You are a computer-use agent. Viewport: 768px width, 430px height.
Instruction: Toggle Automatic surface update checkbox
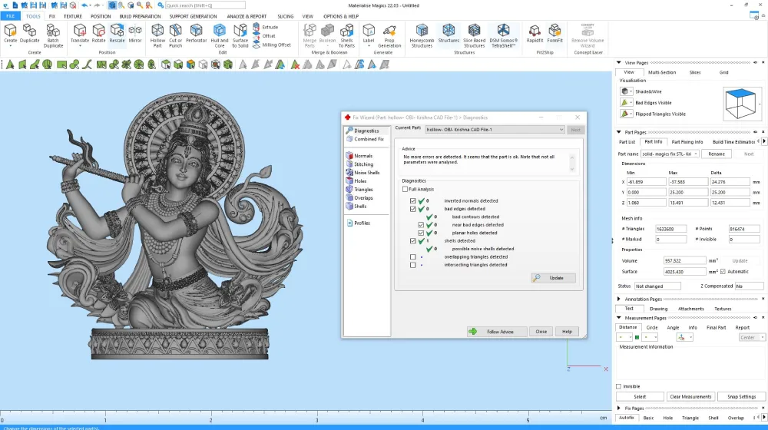[723, 272]
